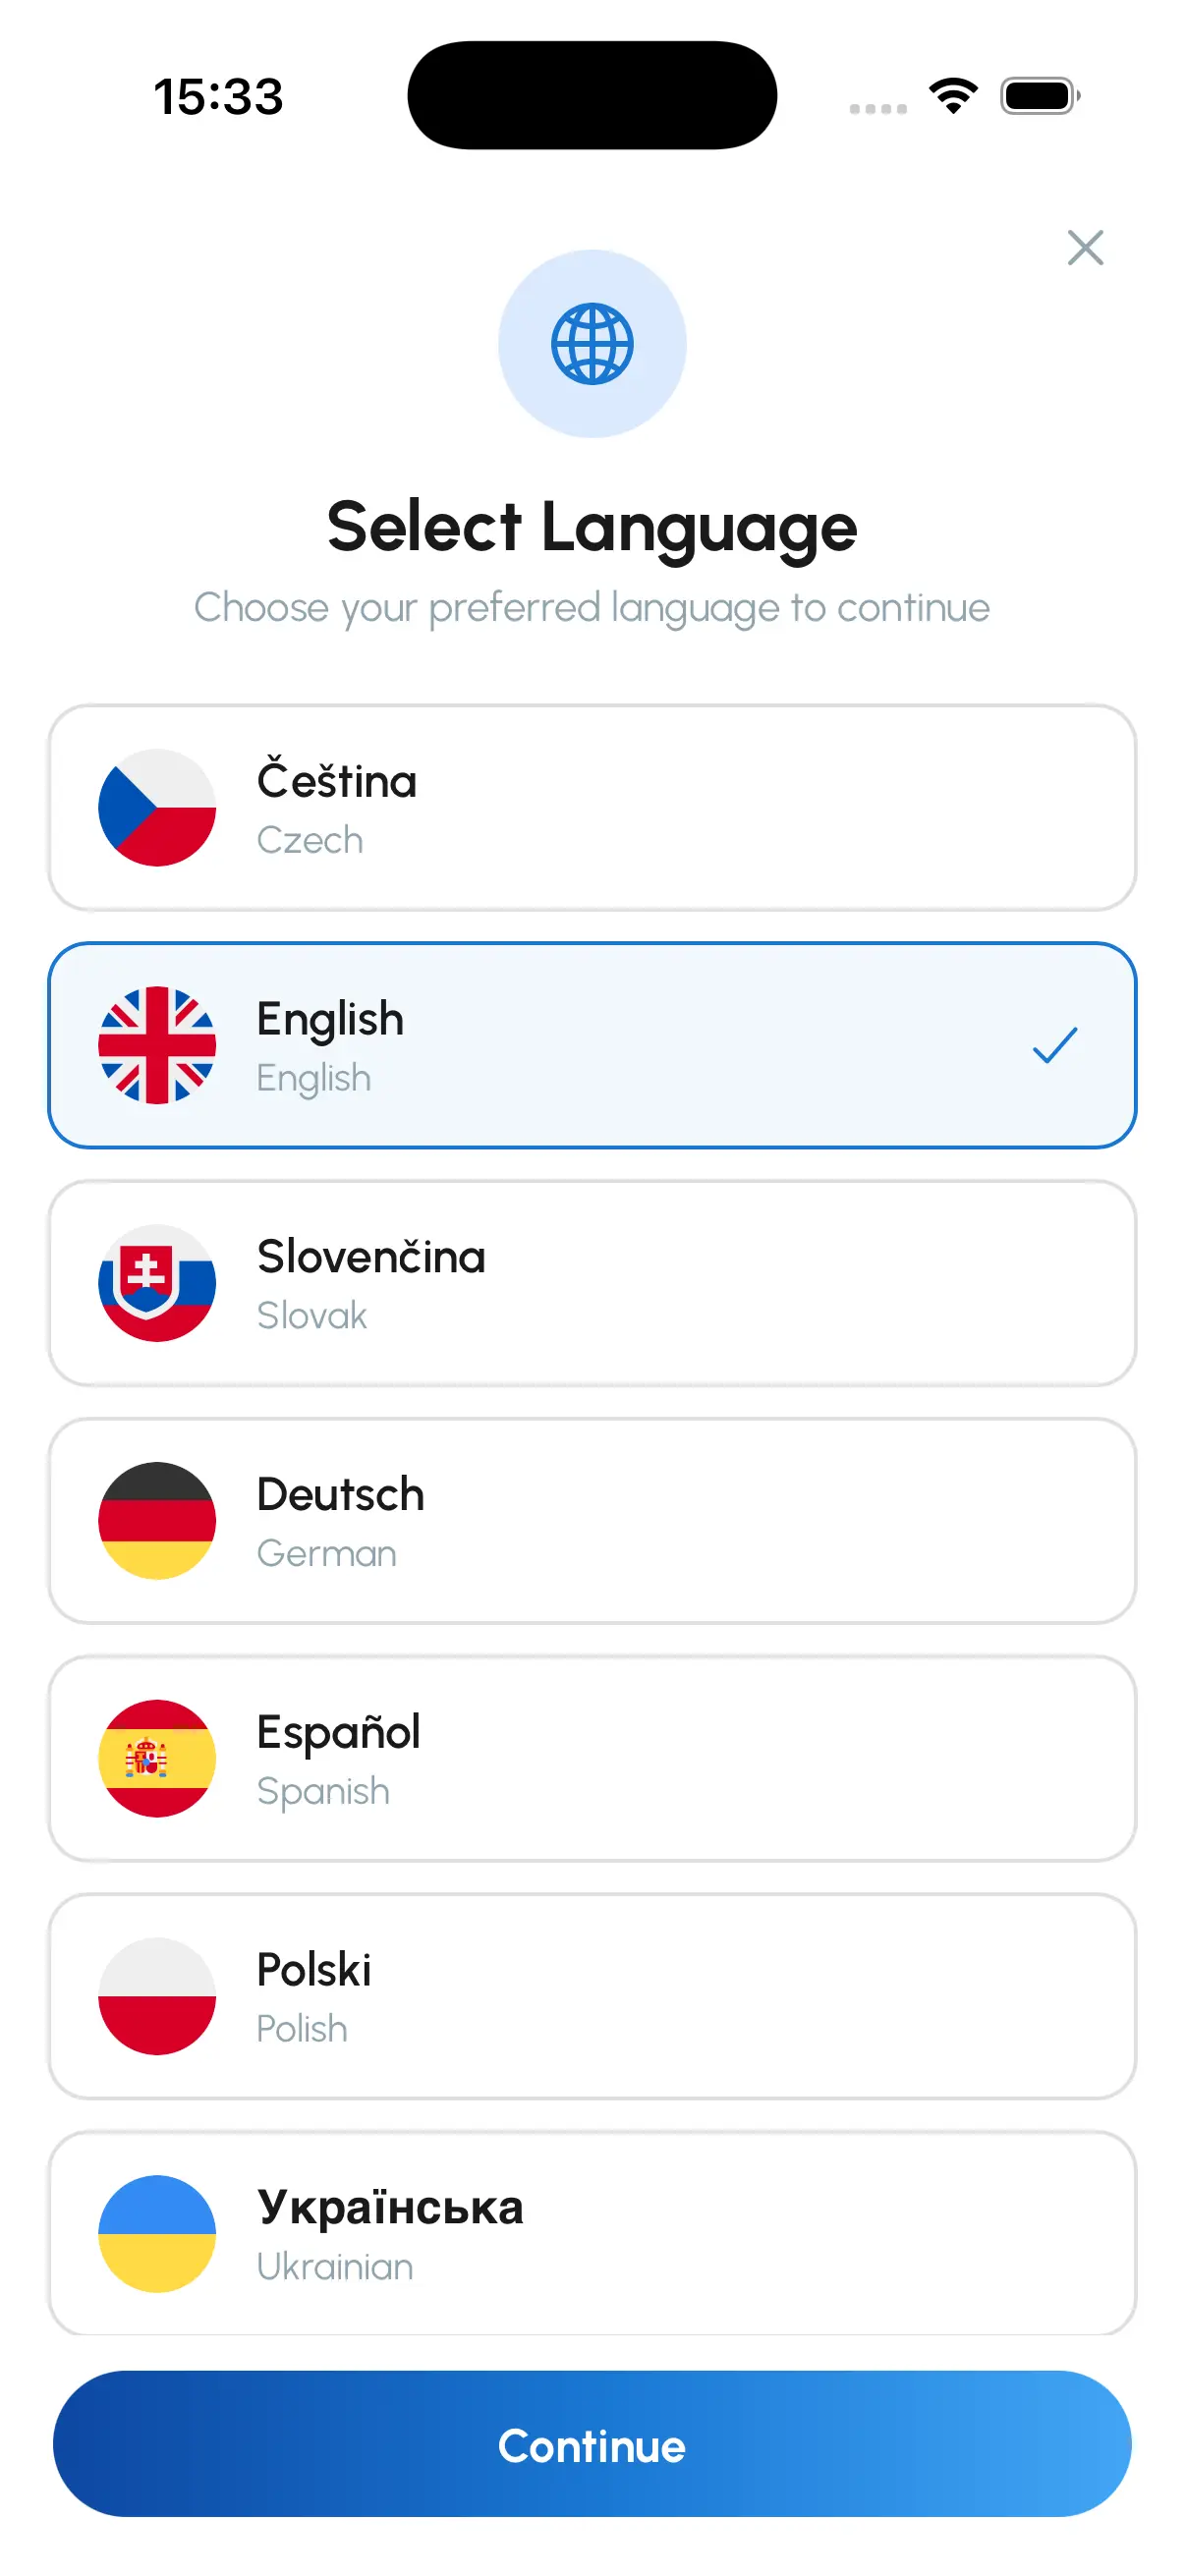
Task: Tap the UK flag icon
Action: [x=157, y=1044]
